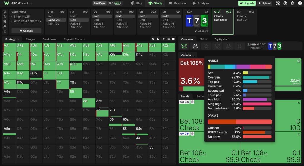Image resolution: width=304 pixels, height=166 pixels.
Task: Expand the Actions dropdown
Action: point(188,55)
